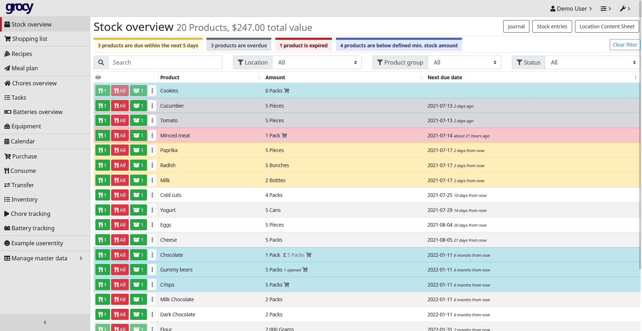Go to Shopping list in sidebar
Screen dimensions: 642x331
coord(29,39)
